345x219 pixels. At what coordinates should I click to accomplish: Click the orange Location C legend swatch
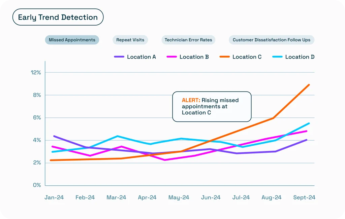point(224,57)
